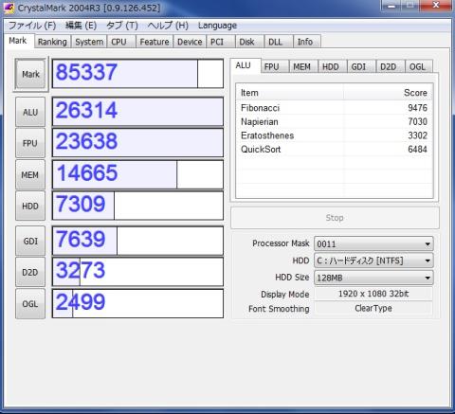Select the Mark main tab
The width and height of the screenshot is (455, 414).
18,41
